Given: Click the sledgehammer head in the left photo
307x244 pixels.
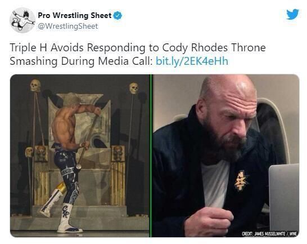Looking at the screenshot, I should 79,167.
